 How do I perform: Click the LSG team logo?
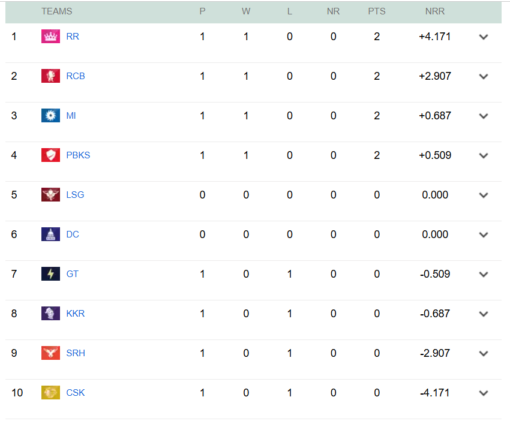click(50, 195)
